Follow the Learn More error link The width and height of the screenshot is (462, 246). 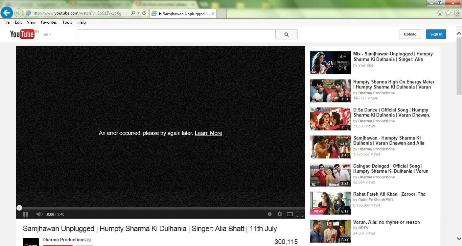pos(208,133)
